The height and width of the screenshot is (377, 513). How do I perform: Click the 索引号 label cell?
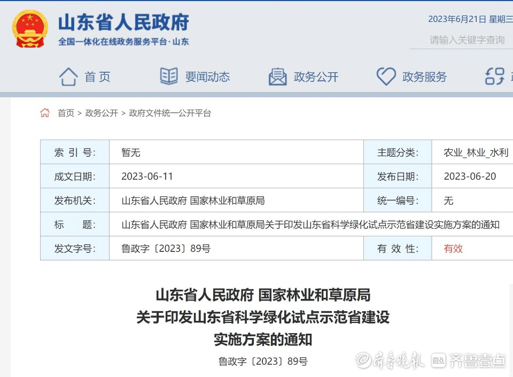coord(75,152)
